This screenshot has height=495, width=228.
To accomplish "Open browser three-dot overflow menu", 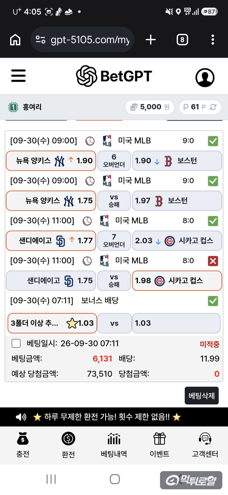I will click(x=213, y=40).
